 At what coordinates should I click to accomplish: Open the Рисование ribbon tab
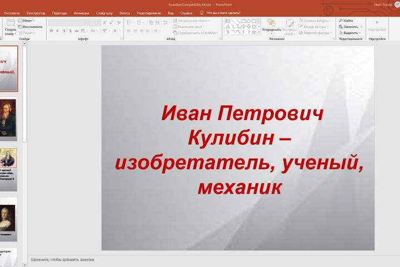point(12,13)
